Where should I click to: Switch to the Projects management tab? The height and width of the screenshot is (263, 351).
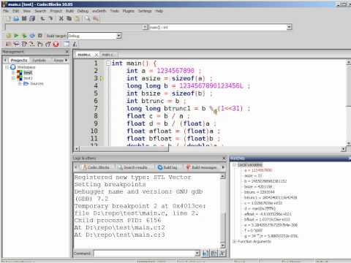[x=19, y=60]
